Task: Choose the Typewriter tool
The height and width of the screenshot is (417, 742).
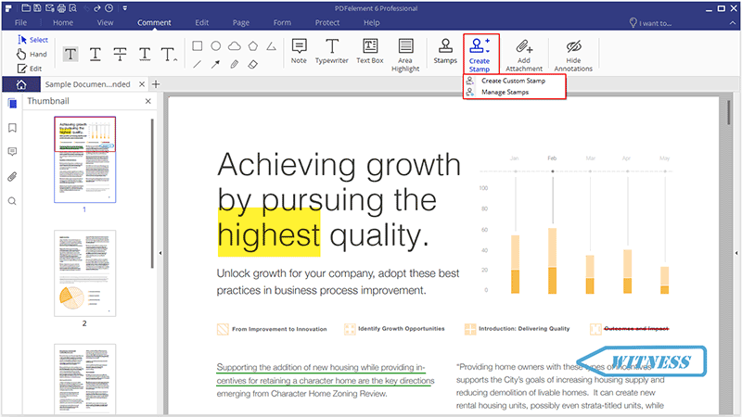Action: 332,51
